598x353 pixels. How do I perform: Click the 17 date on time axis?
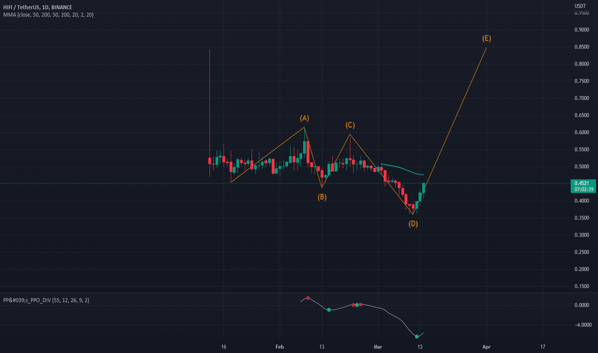pyautogui.click(x=543, y=347)
